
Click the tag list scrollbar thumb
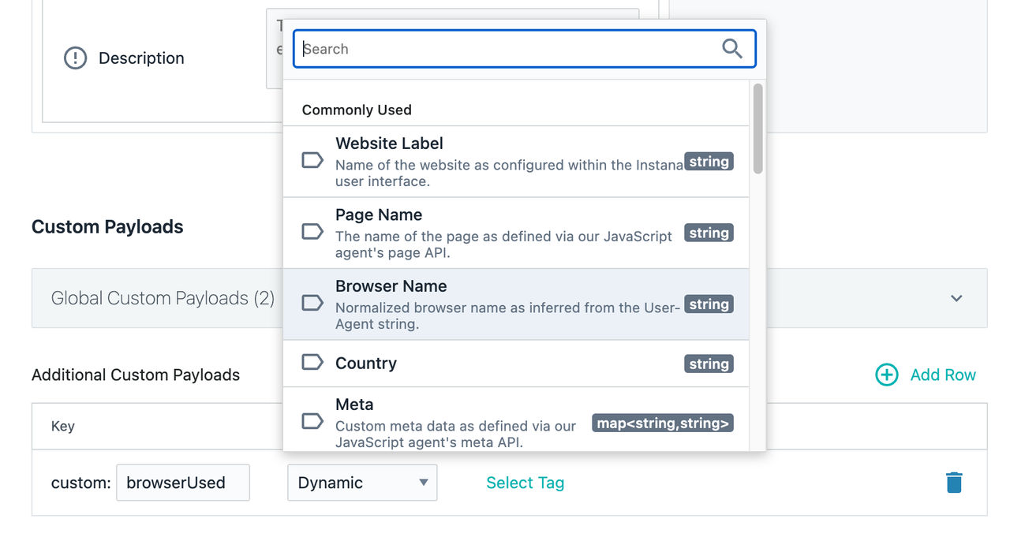[757, 128]
